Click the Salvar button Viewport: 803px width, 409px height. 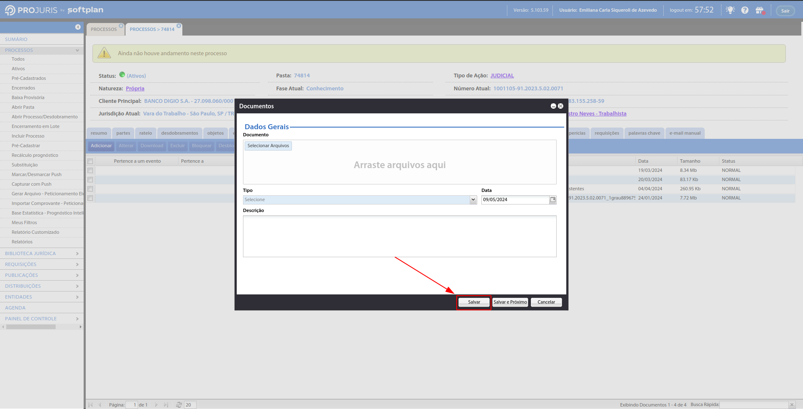tap(474, 302)
